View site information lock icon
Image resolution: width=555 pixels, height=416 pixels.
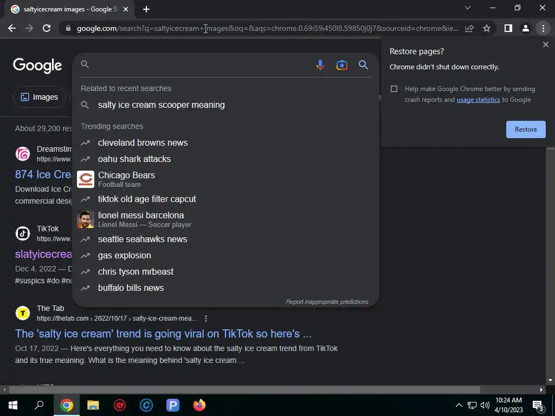point(68,28)
